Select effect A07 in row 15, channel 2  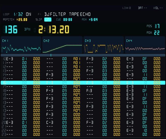[x=77, y=79]
